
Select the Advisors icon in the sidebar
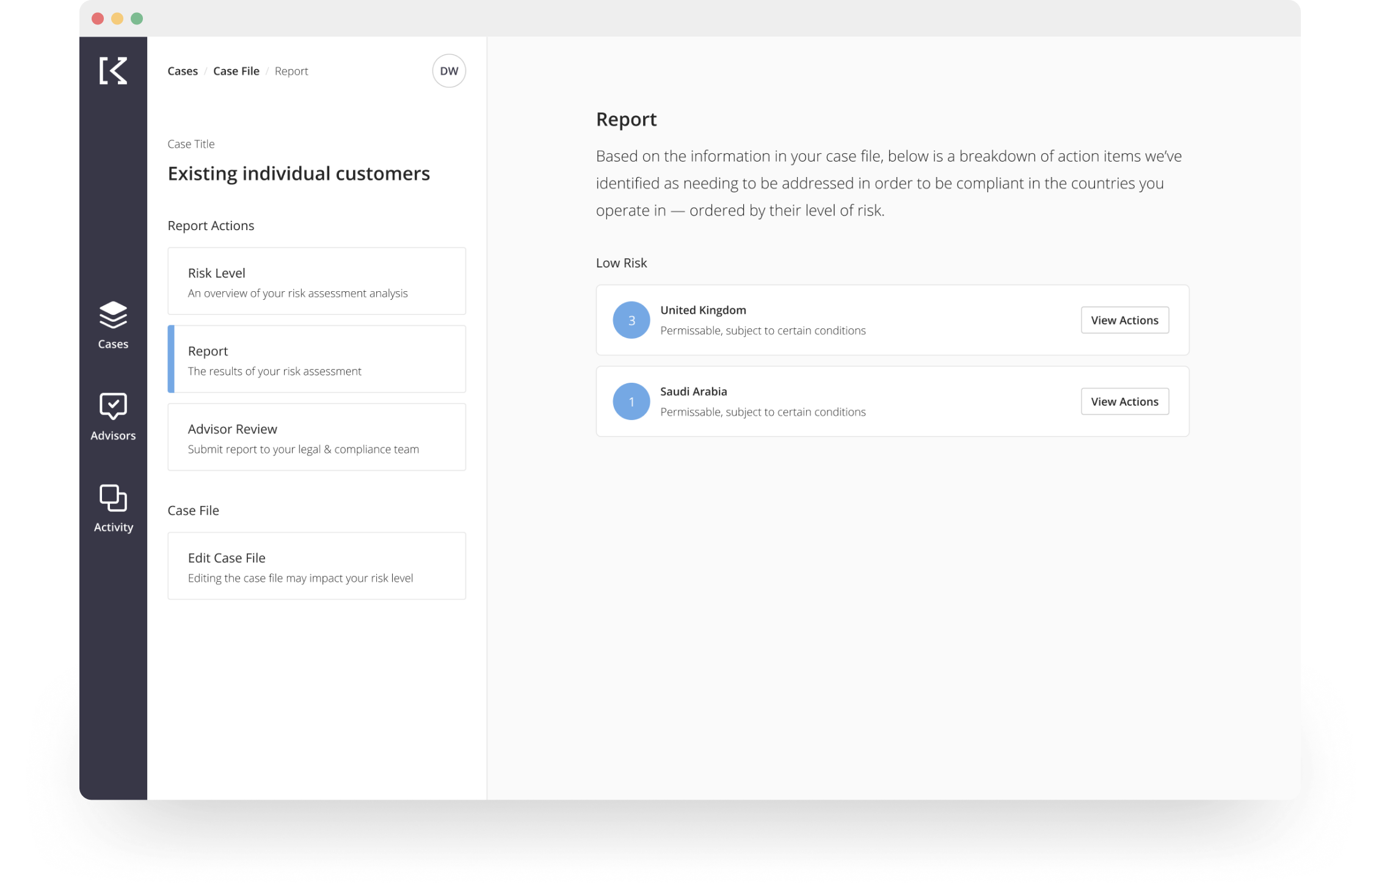coord(112,418)
